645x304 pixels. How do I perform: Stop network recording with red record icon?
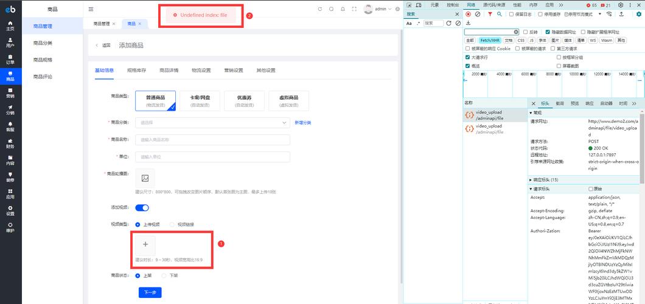[468, 14]
